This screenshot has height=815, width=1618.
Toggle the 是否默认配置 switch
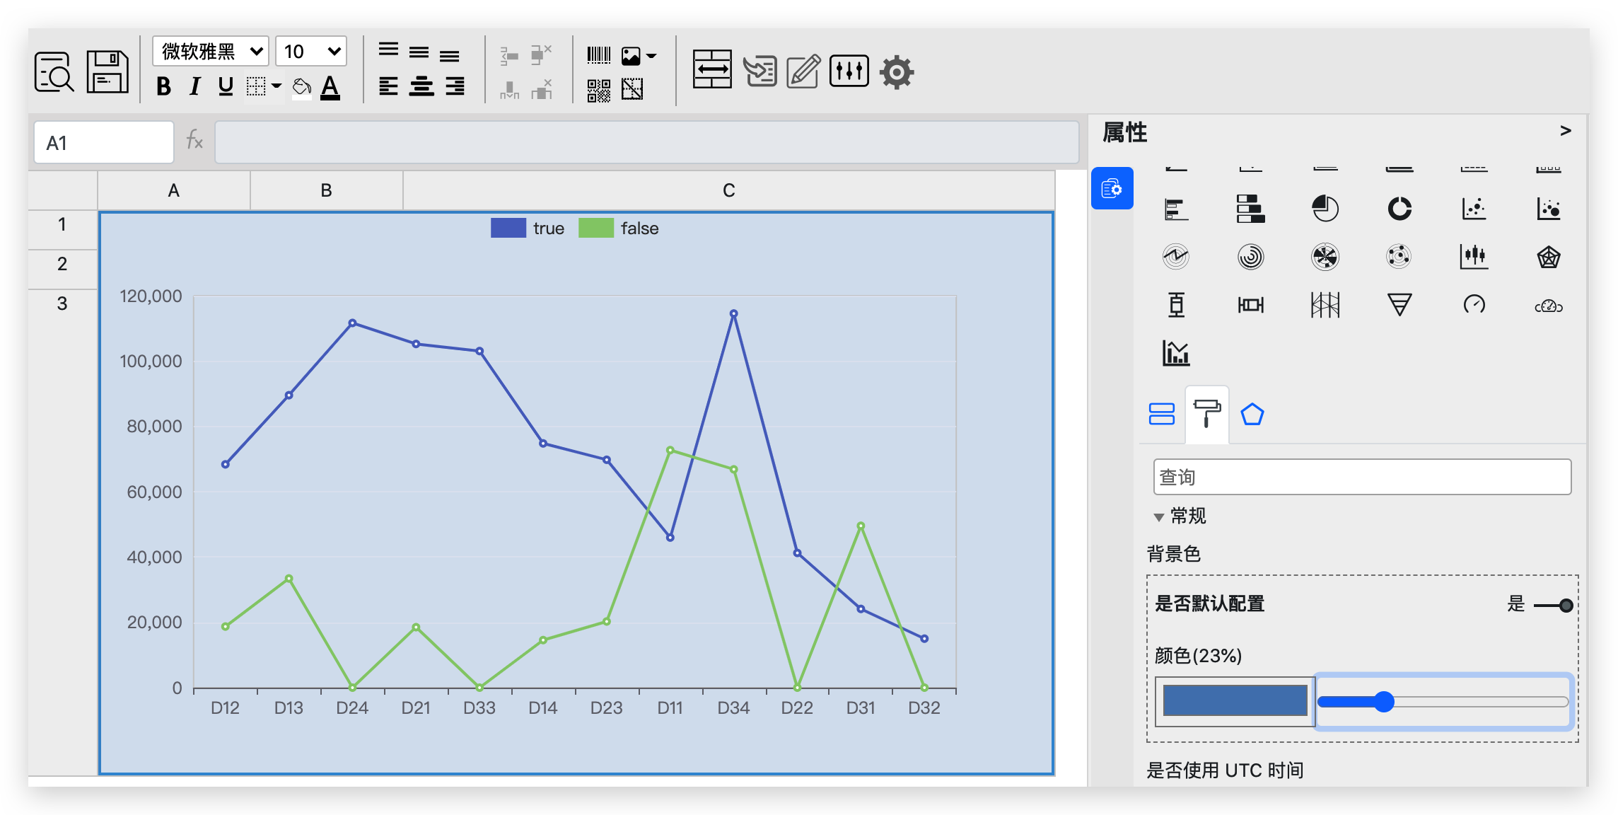(x=1554, y=605)
